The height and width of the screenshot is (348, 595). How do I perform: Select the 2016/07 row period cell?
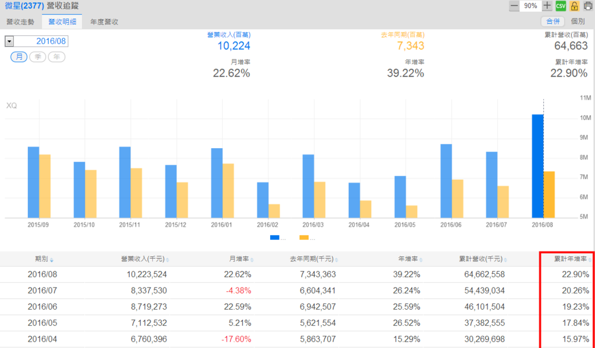[x=42, y=290]
